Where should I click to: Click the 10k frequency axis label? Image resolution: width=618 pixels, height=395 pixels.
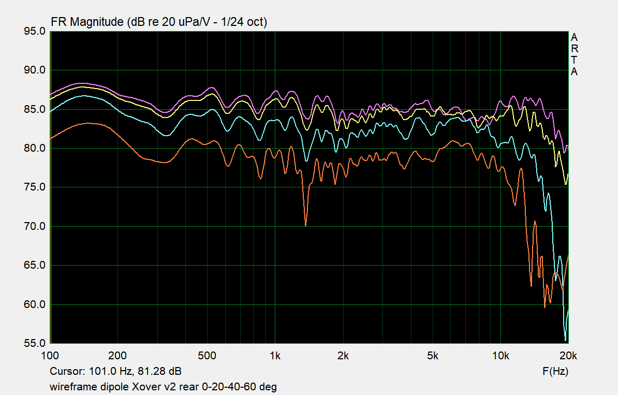click(501, 356)
